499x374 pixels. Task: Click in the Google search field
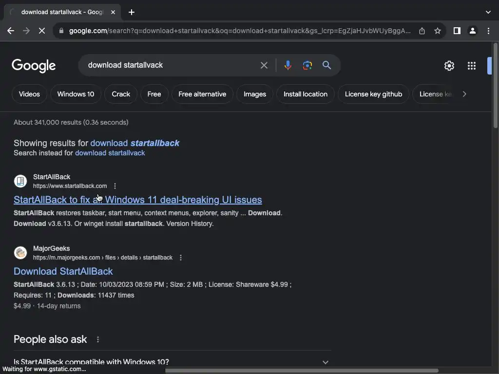[172, 65]
